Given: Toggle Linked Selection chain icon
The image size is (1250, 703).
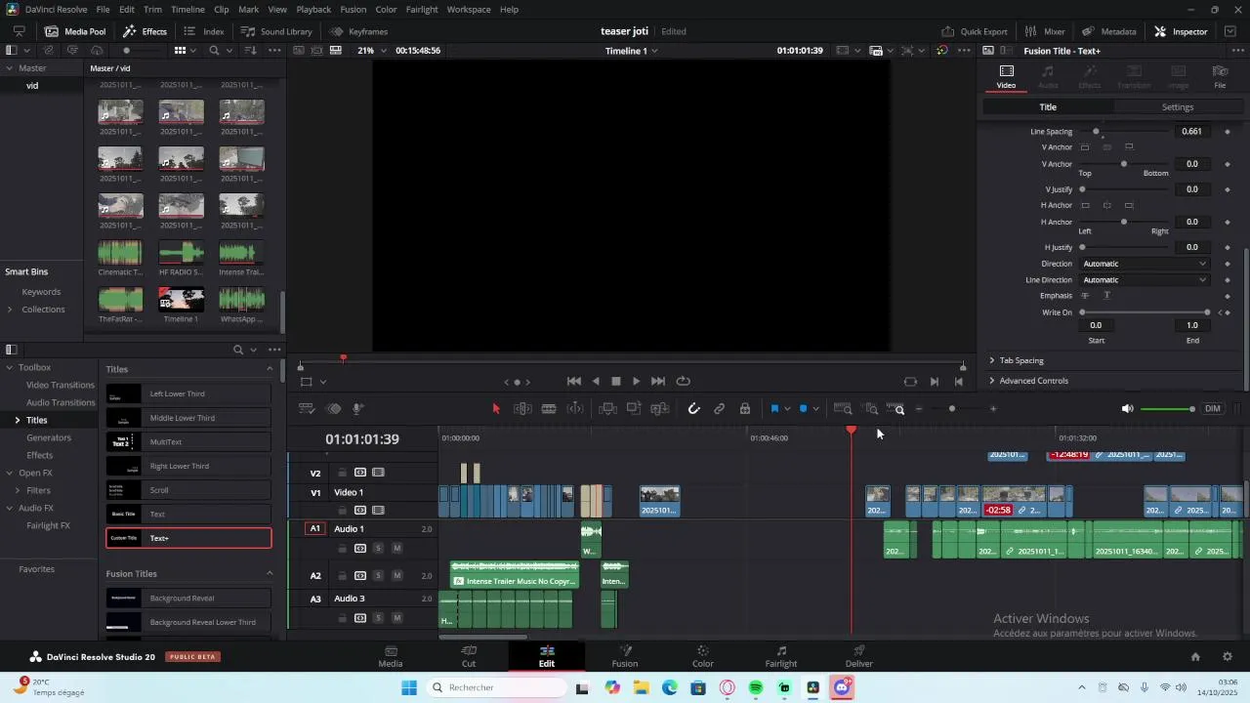Looking at the screenshot, I should pos(720,409).
